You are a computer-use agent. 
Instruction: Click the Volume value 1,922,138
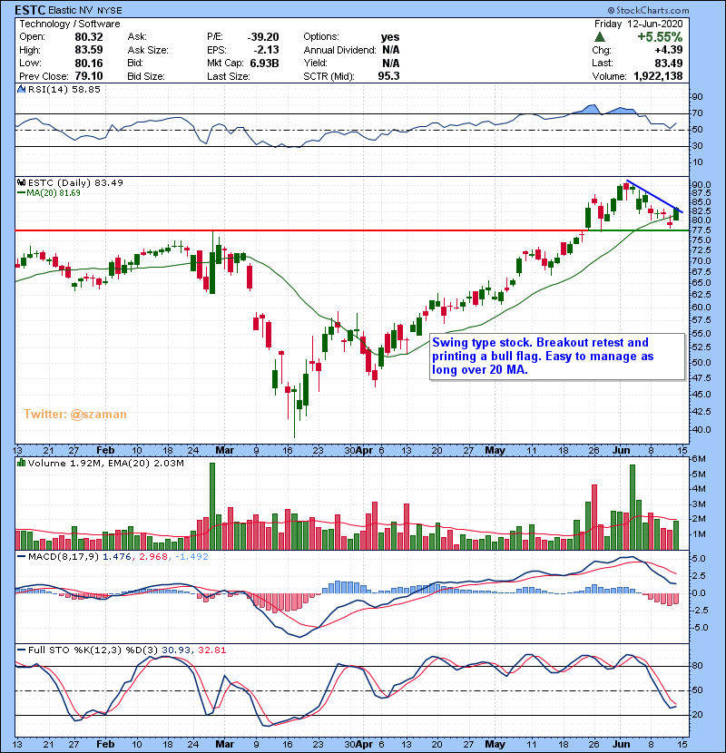658,76
